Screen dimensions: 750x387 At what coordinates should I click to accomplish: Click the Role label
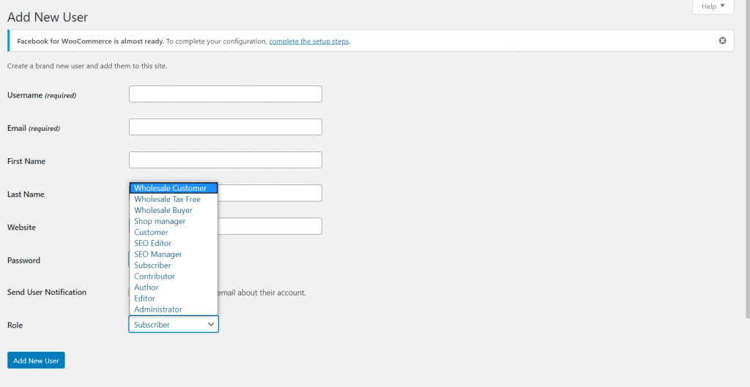coord(15,325)
